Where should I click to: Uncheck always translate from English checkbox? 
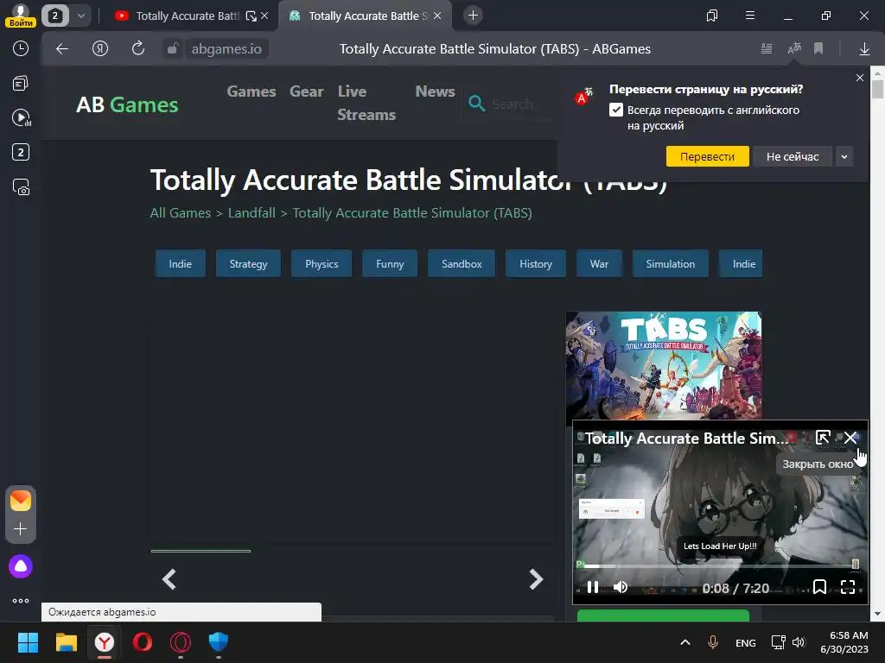pos(616,110)
